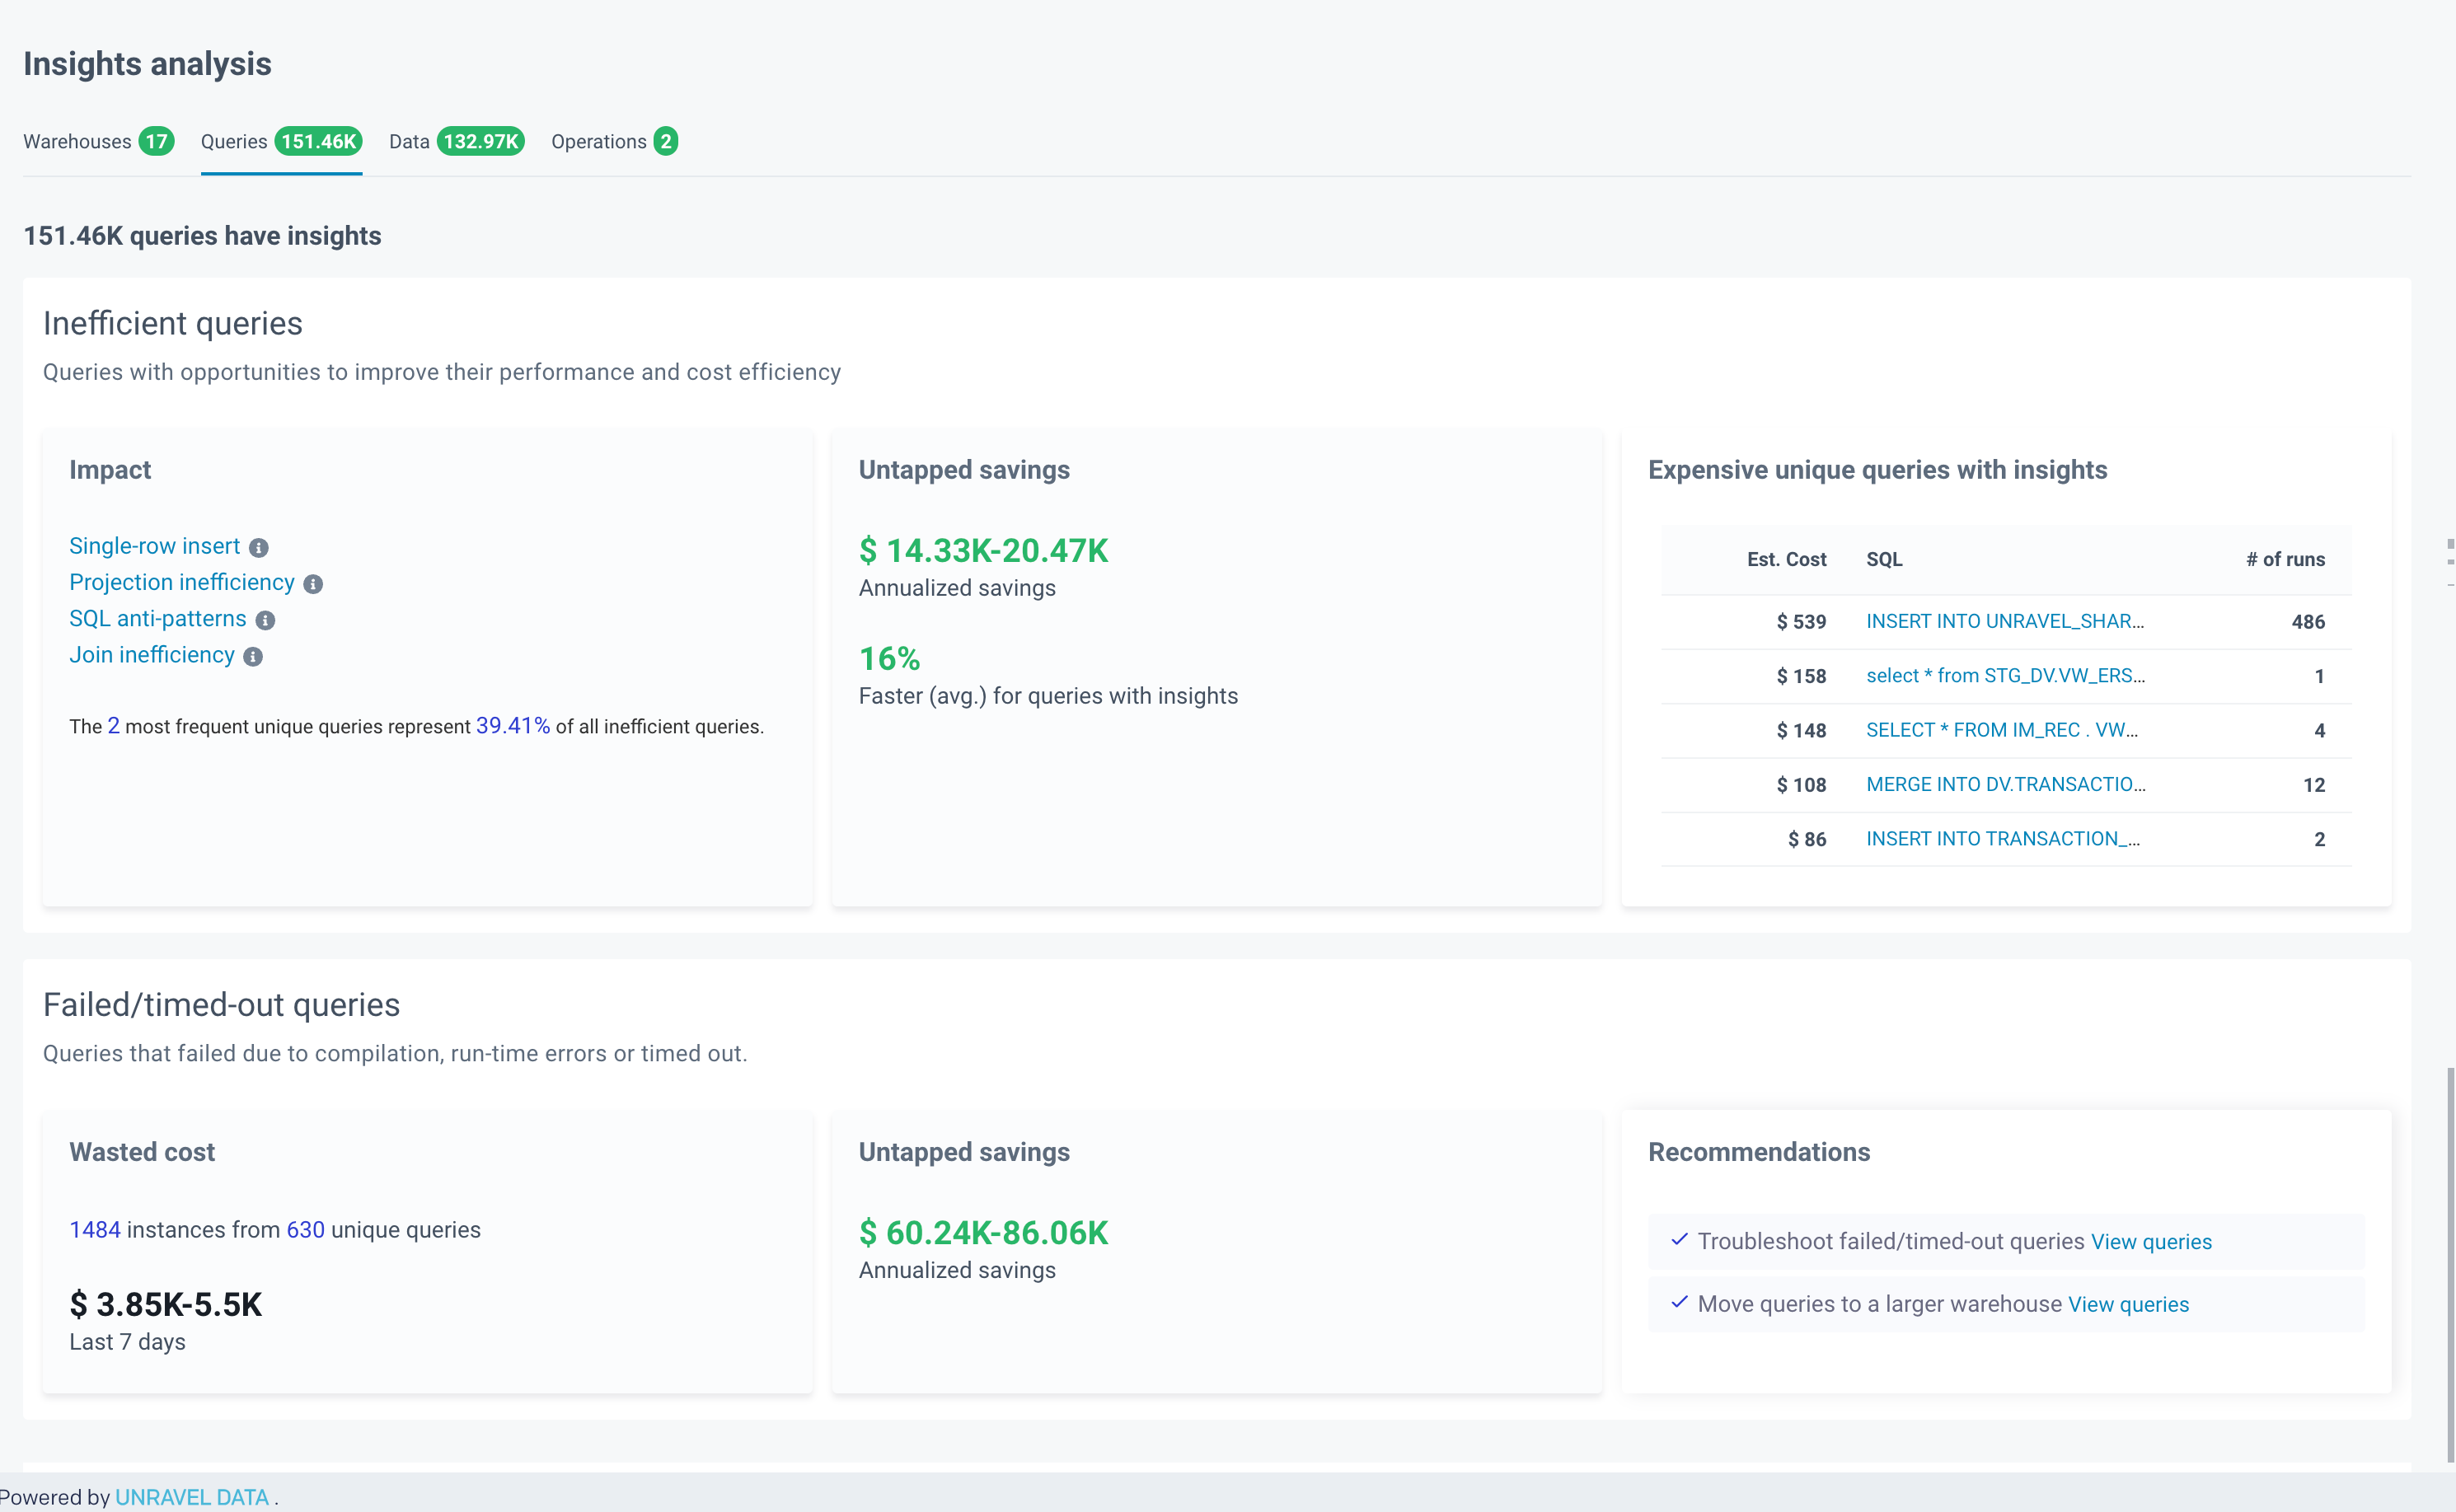
Task: Open the UNRAVEL DATA footer link
Action: 192,1497
